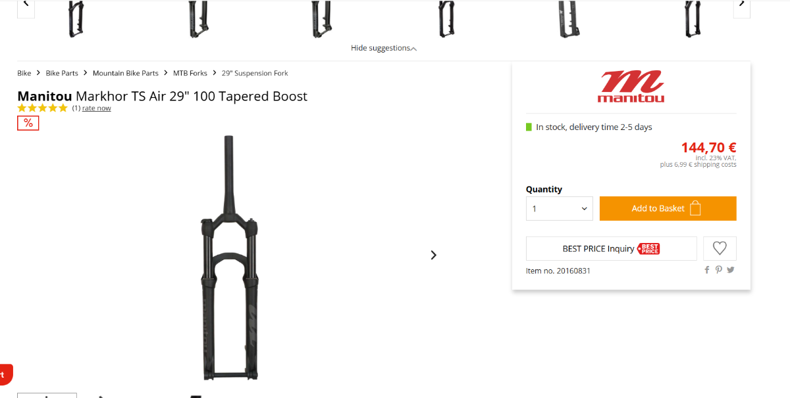Screen dimensions: 790x398
Task: Click the five-star rating
Action: pyautogui.click(x=42, y=108)
